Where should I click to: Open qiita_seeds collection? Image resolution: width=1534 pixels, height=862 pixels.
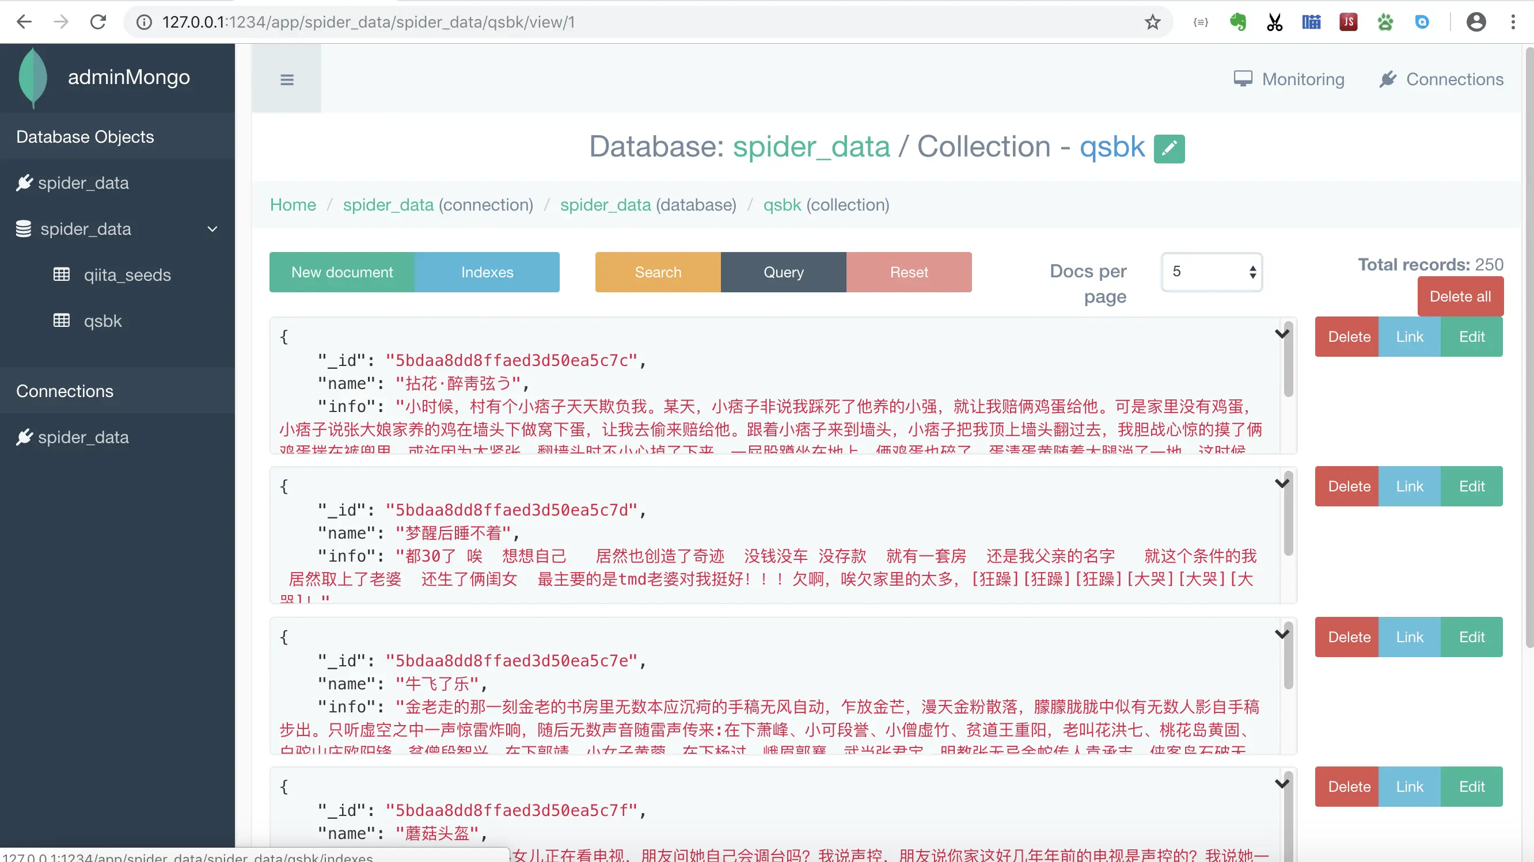tap(112, 275)
